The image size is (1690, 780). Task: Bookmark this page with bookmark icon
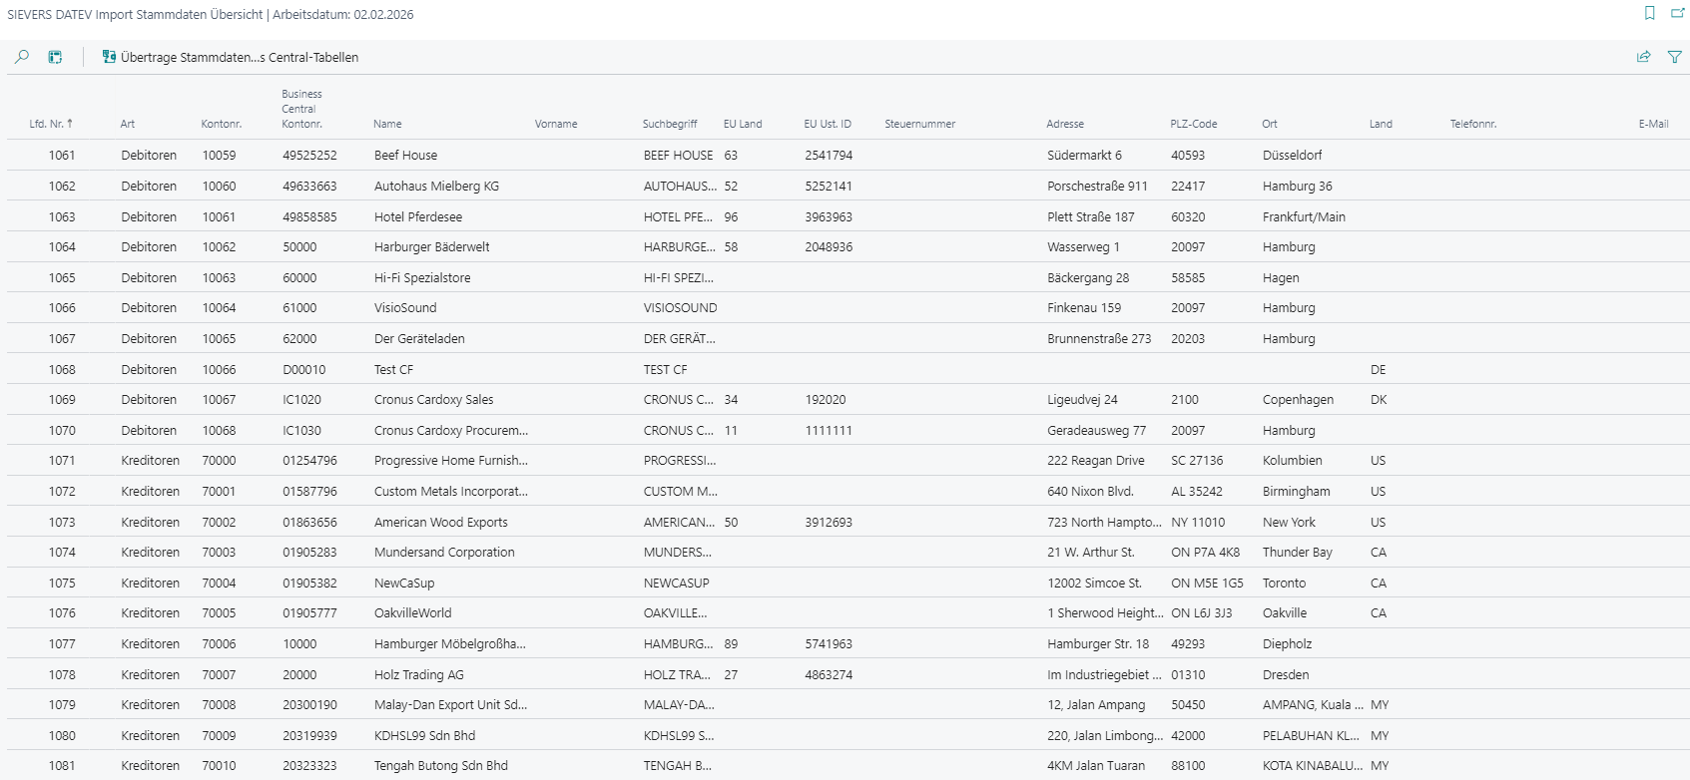[x=1649, y=13]
